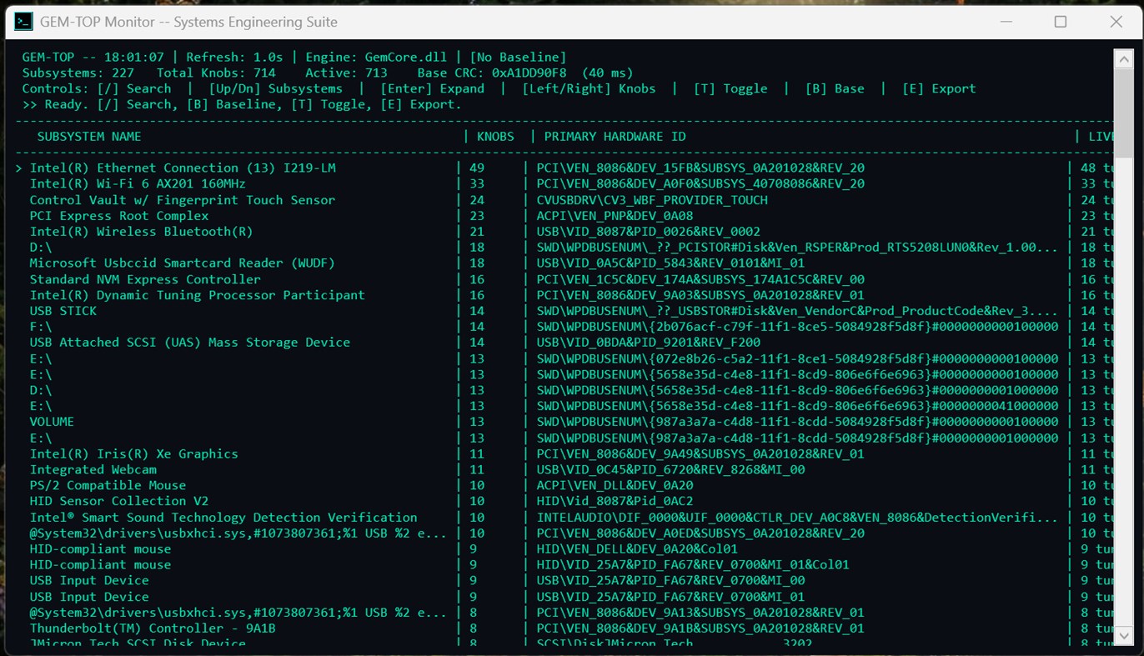Viewport: 1144px width, 656px height.
Task: Close the GEM-TOP Monitor window
Action: tap(1116, 22)
